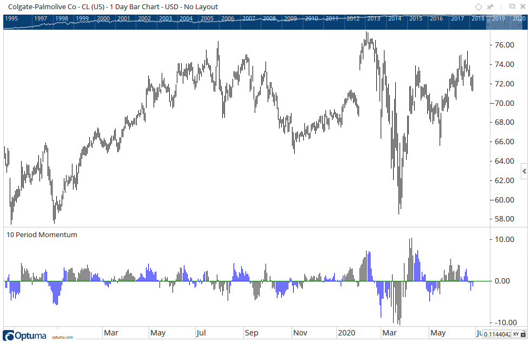Pin the chart with the pushpin icon

point(490,7)
